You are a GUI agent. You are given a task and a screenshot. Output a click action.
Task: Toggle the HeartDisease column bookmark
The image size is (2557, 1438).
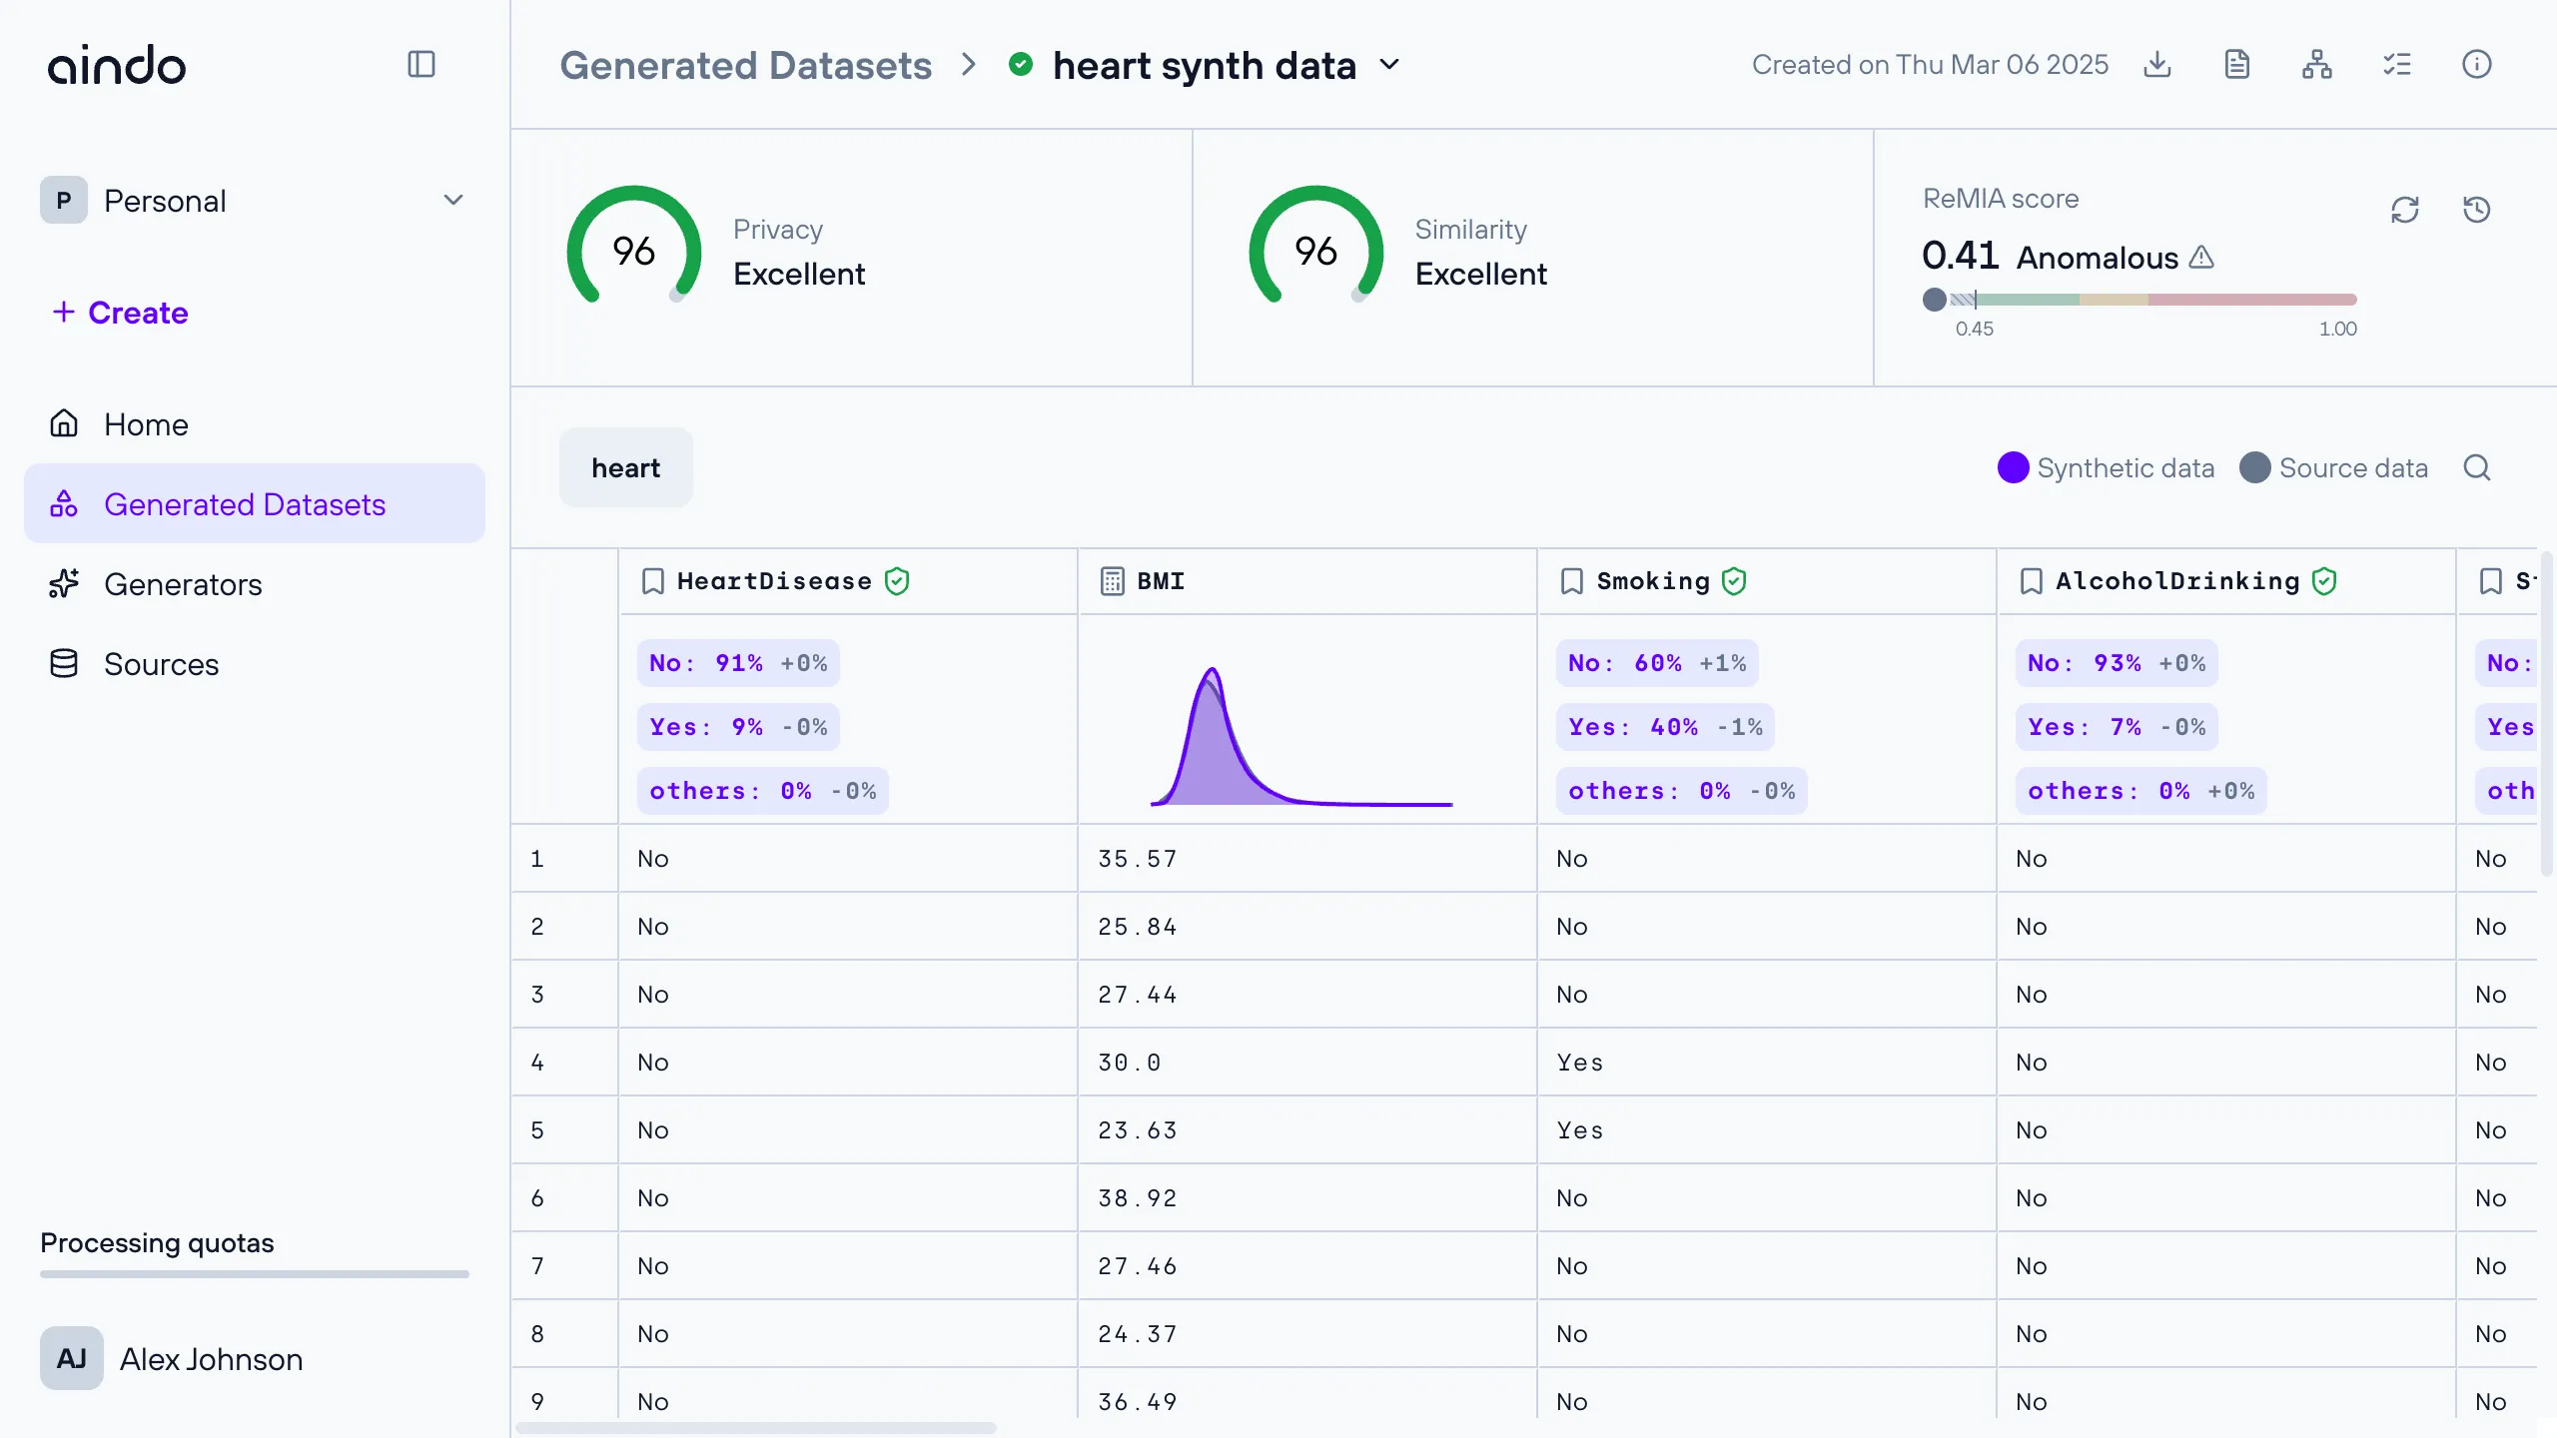653,581
